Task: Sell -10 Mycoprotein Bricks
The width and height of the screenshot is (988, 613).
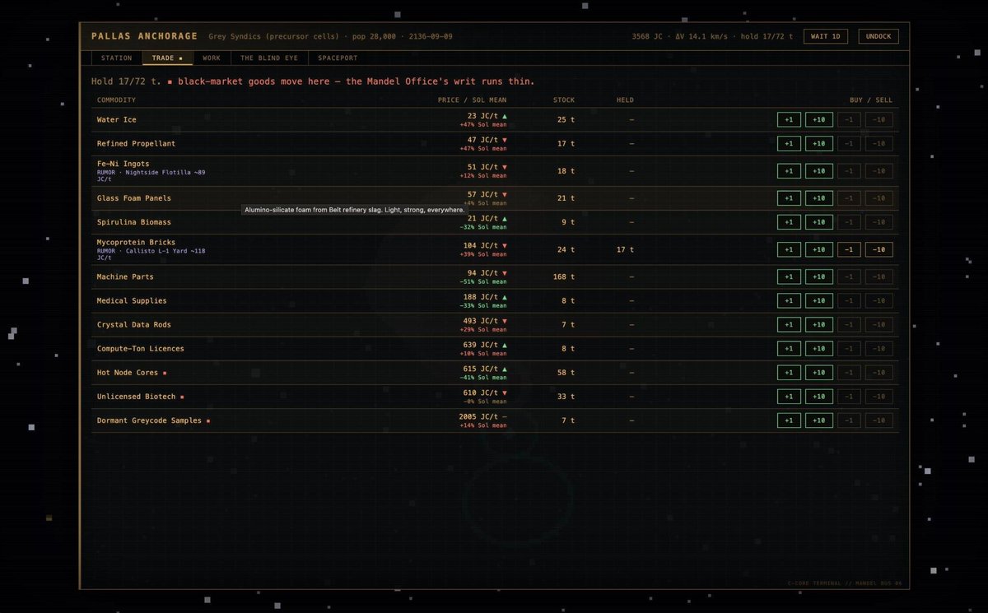Action: coord(879,249)
